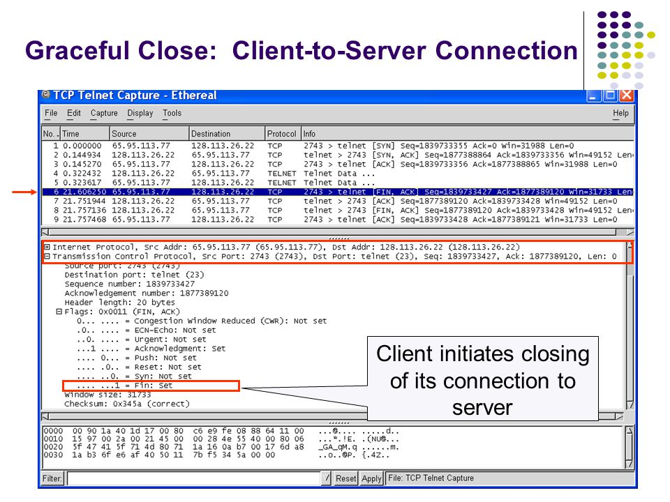The height and width of the screenshot is (502, 670).
Task: Open the filter history dropdown arrow
Action: [x=327, y=478]
